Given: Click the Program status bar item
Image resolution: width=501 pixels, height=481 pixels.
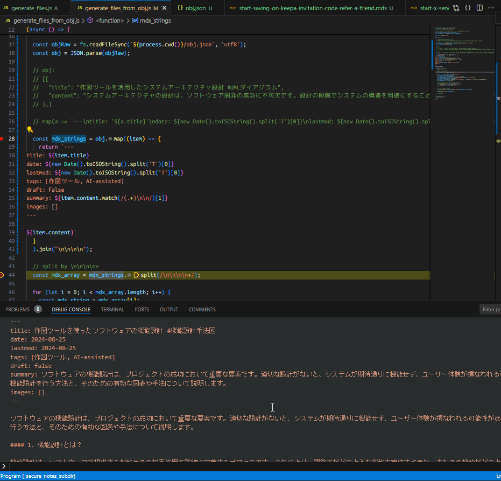Looking at the screenshot, I should click(x=38, y=476).
